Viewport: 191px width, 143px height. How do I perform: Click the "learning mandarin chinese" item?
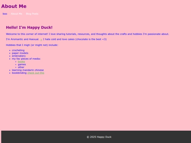pyautogui.click(x=28, y=70)
